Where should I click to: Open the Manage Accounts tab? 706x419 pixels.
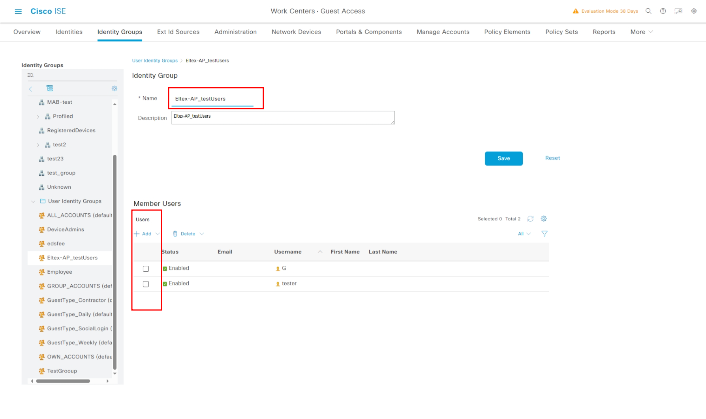pyautogui.click(x=443, y=32)
